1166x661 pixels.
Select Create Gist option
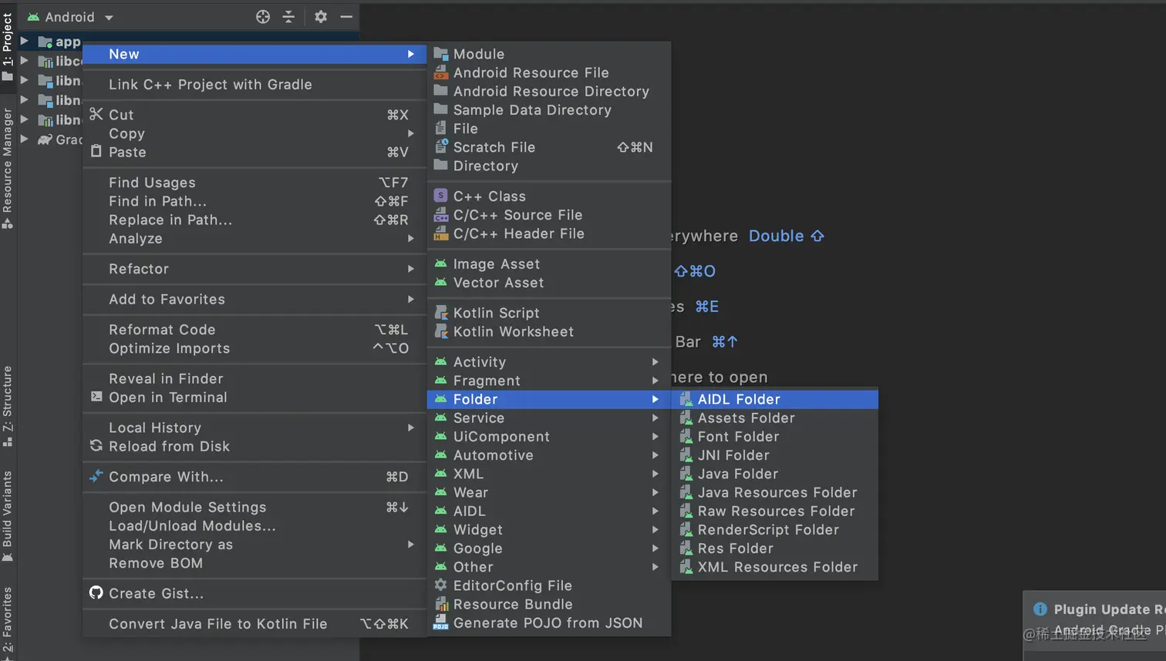click(x=156, y=593)
